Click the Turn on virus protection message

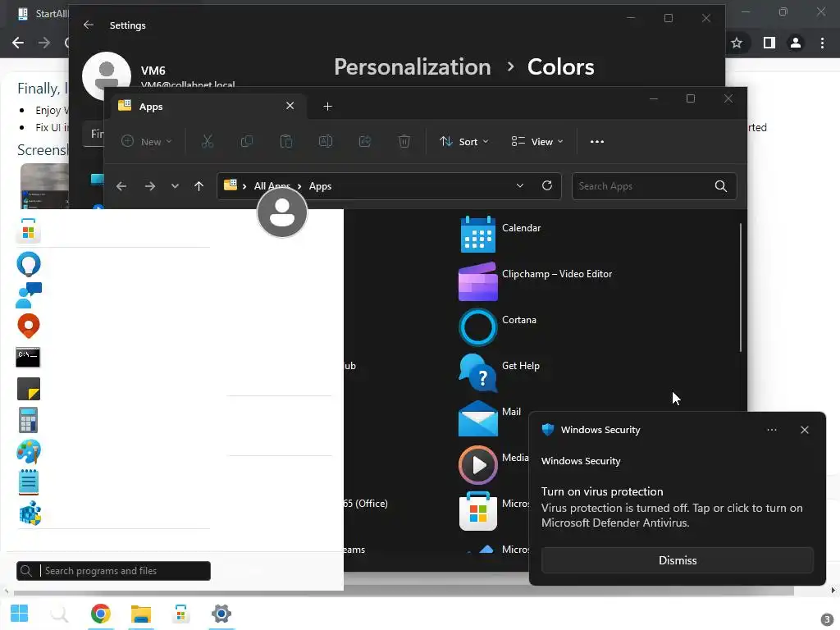pos(672,507)
